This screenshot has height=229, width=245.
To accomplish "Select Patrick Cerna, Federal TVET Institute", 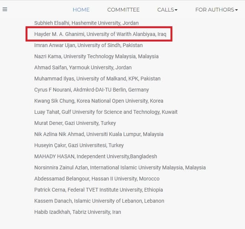I will [98, 190].
